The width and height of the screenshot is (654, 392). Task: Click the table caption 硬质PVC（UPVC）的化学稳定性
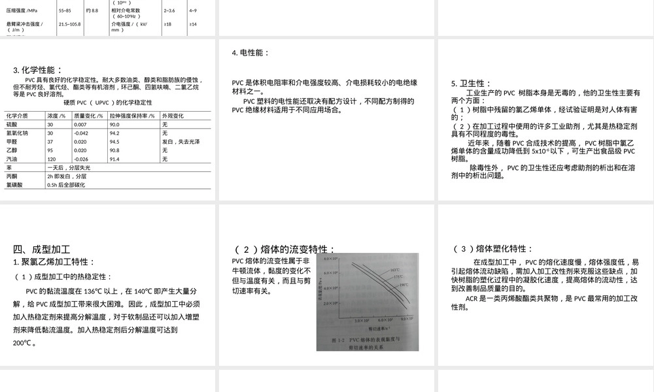(108, 103)
